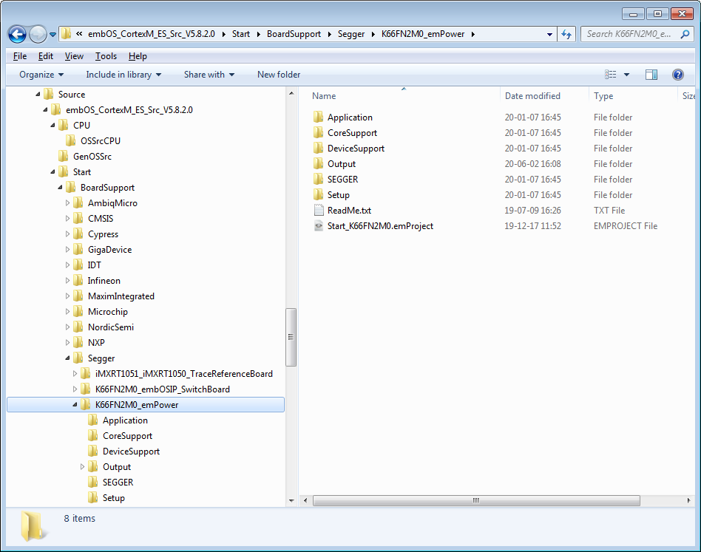Collapse the Segger tree node
Viewport: 701px width, 552px height.
[x=67, y=358]
